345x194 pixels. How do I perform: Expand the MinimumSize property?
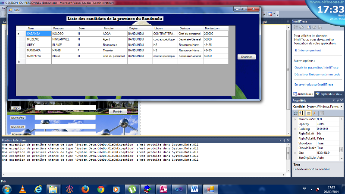click(295, 119)
